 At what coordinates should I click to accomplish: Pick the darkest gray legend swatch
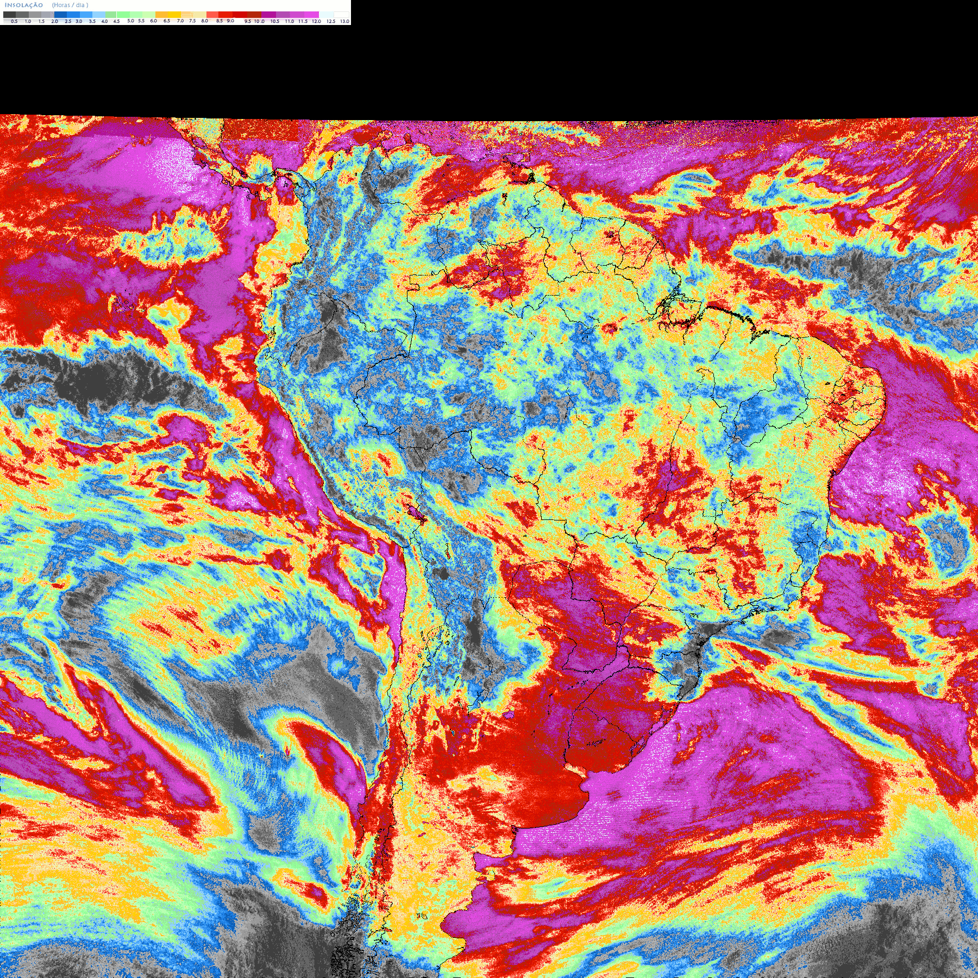[9, 15]
